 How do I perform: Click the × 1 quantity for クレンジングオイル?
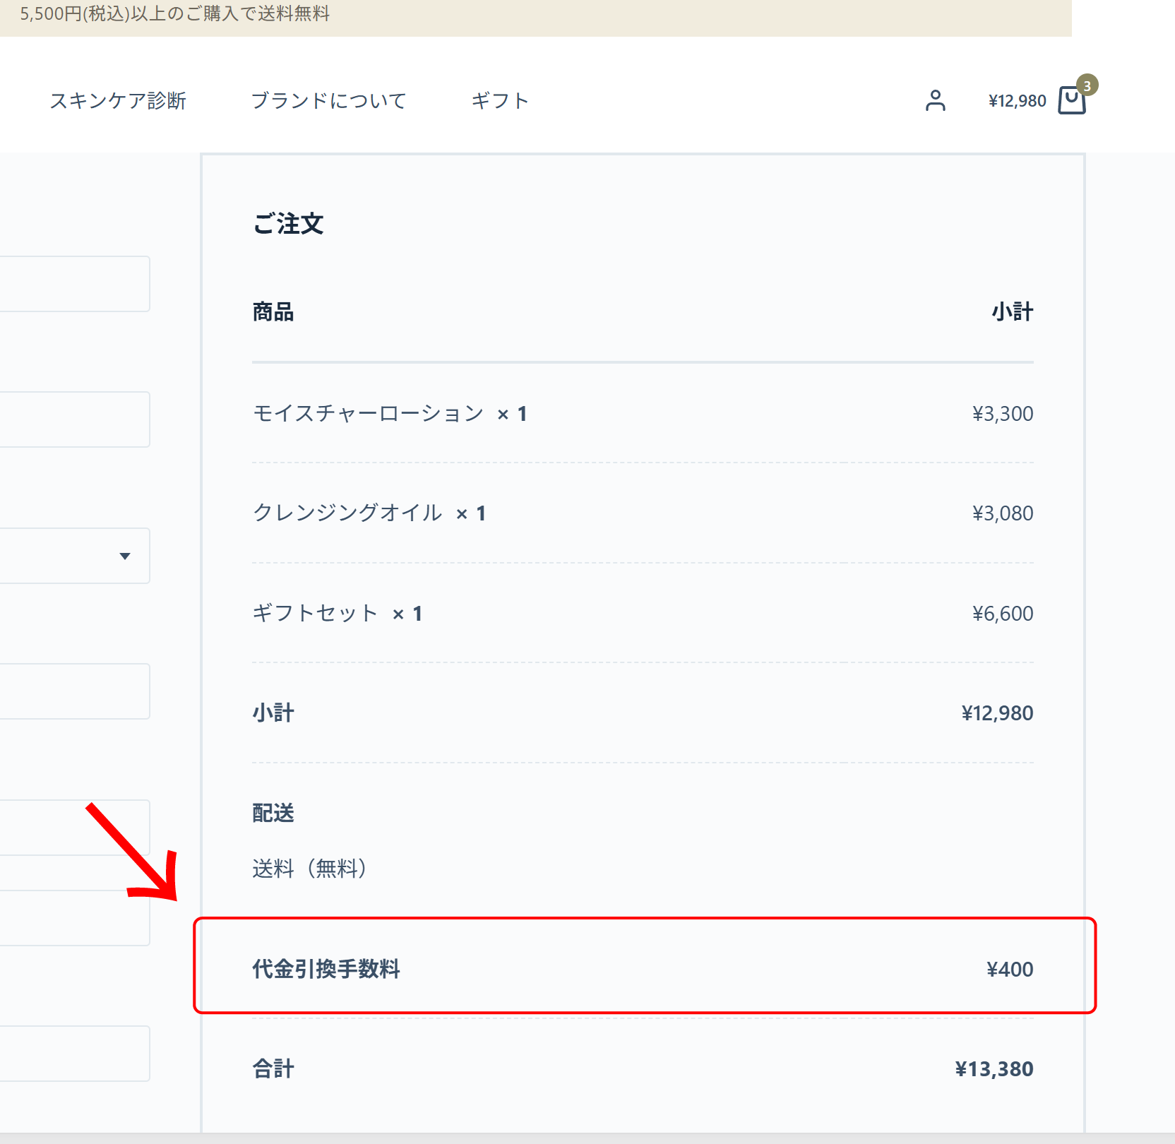(471, 514)
